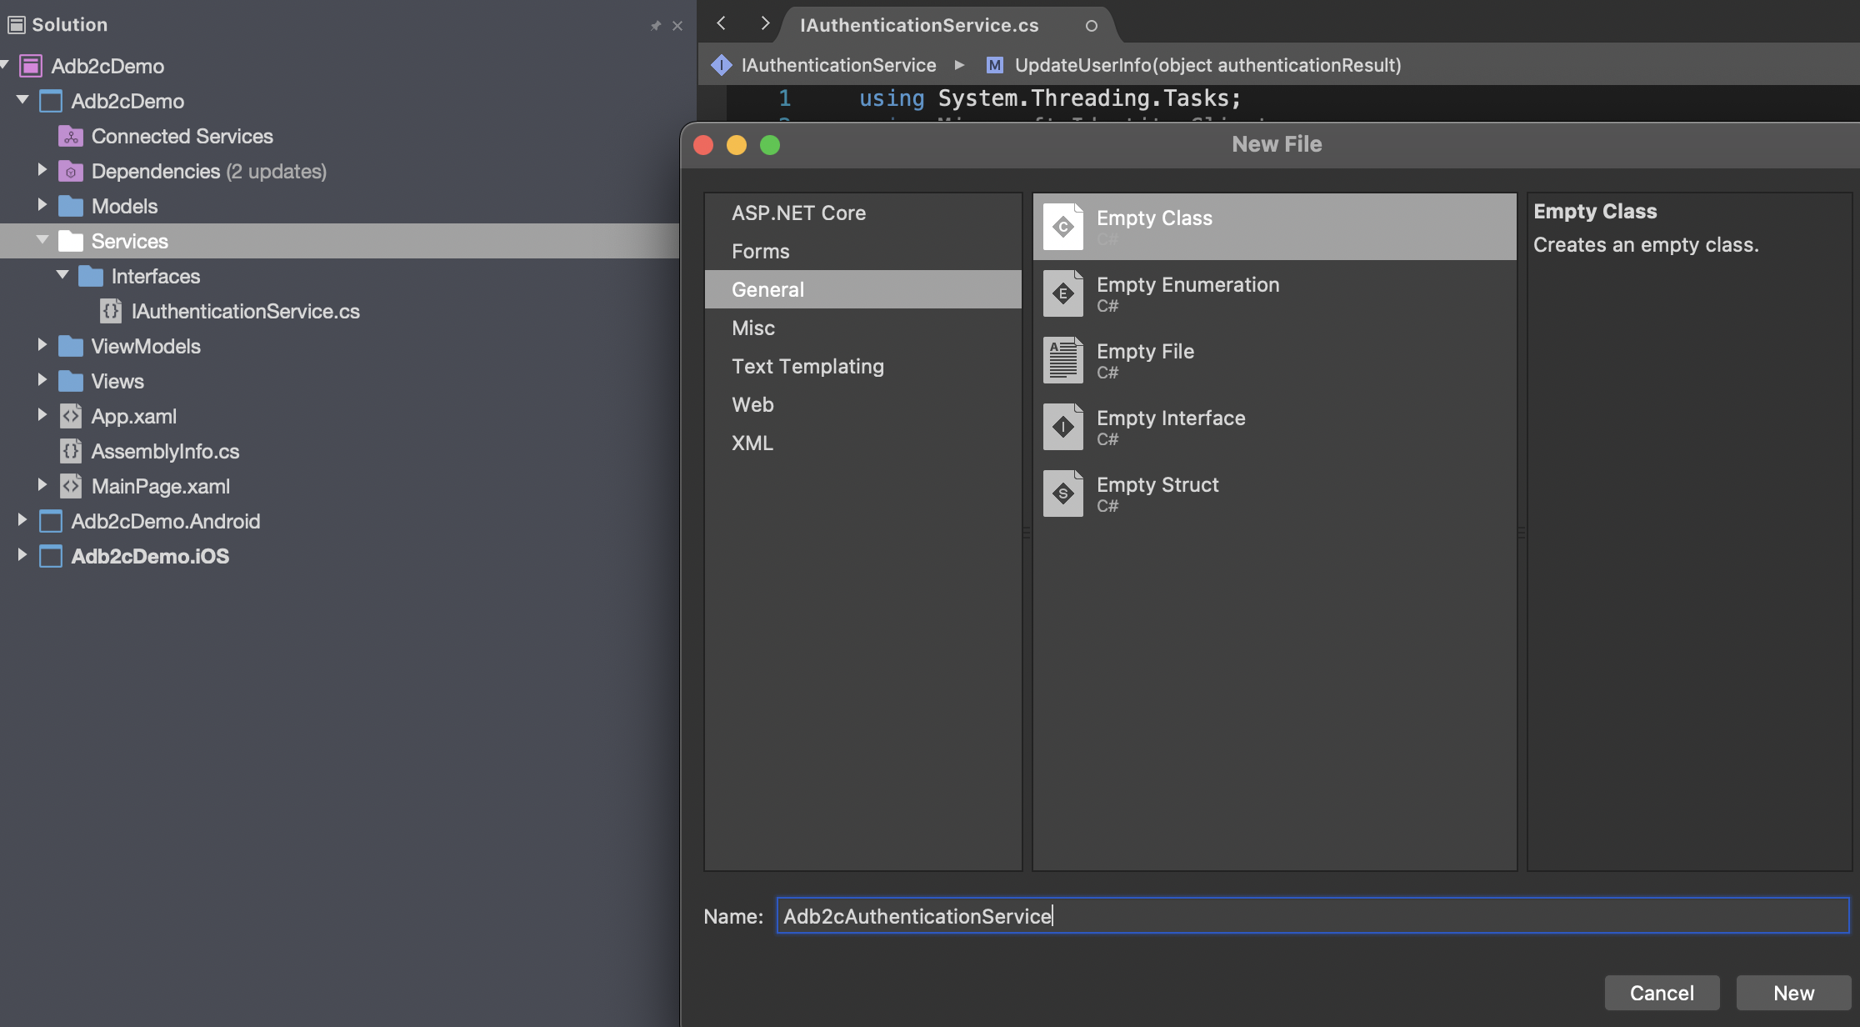Pick the Empty Struct template icon

[1063, 493]
